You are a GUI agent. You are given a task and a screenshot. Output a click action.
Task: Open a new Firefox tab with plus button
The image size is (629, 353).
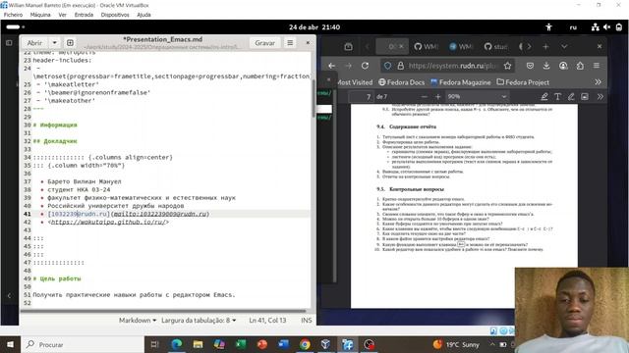coord(545,46)
